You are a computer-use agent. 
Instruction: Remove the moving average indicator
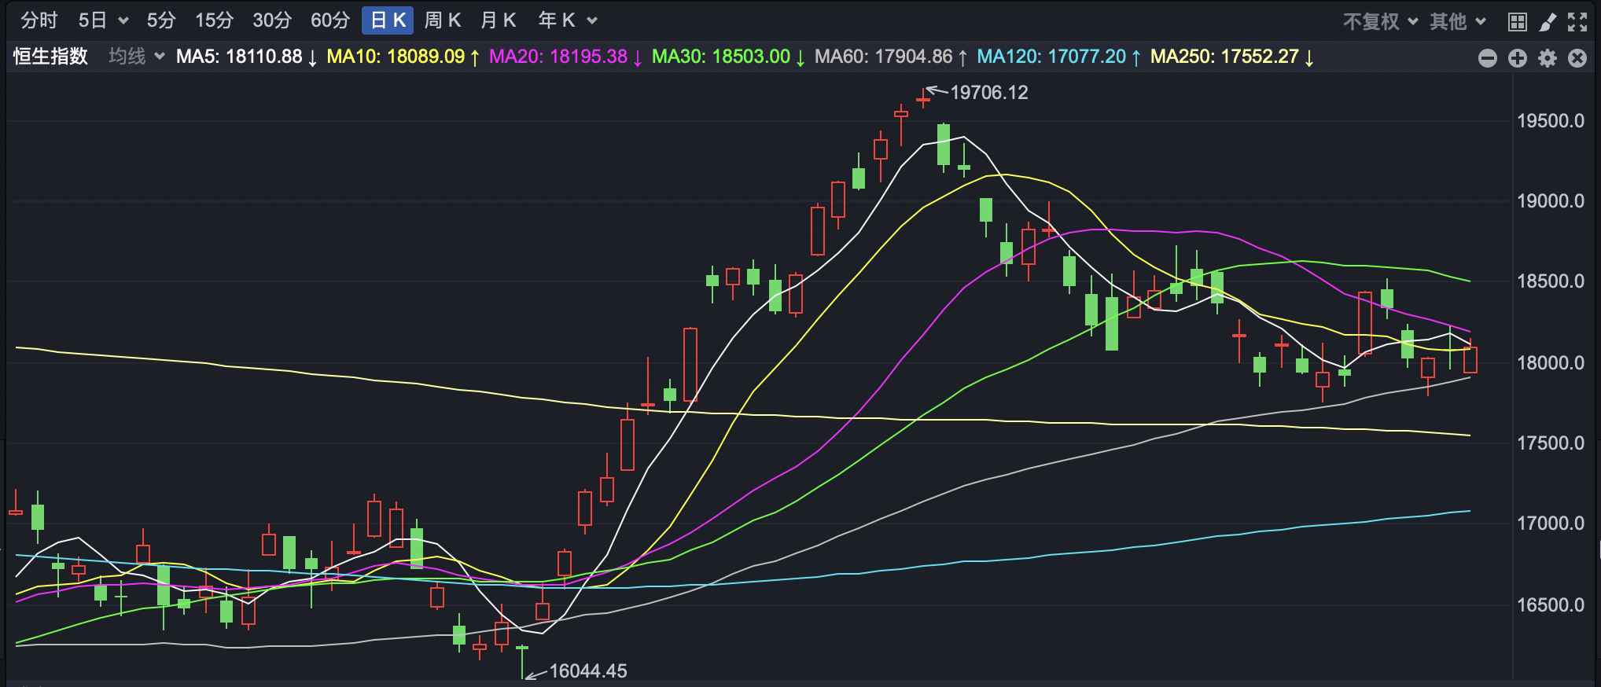(1577, 58)
